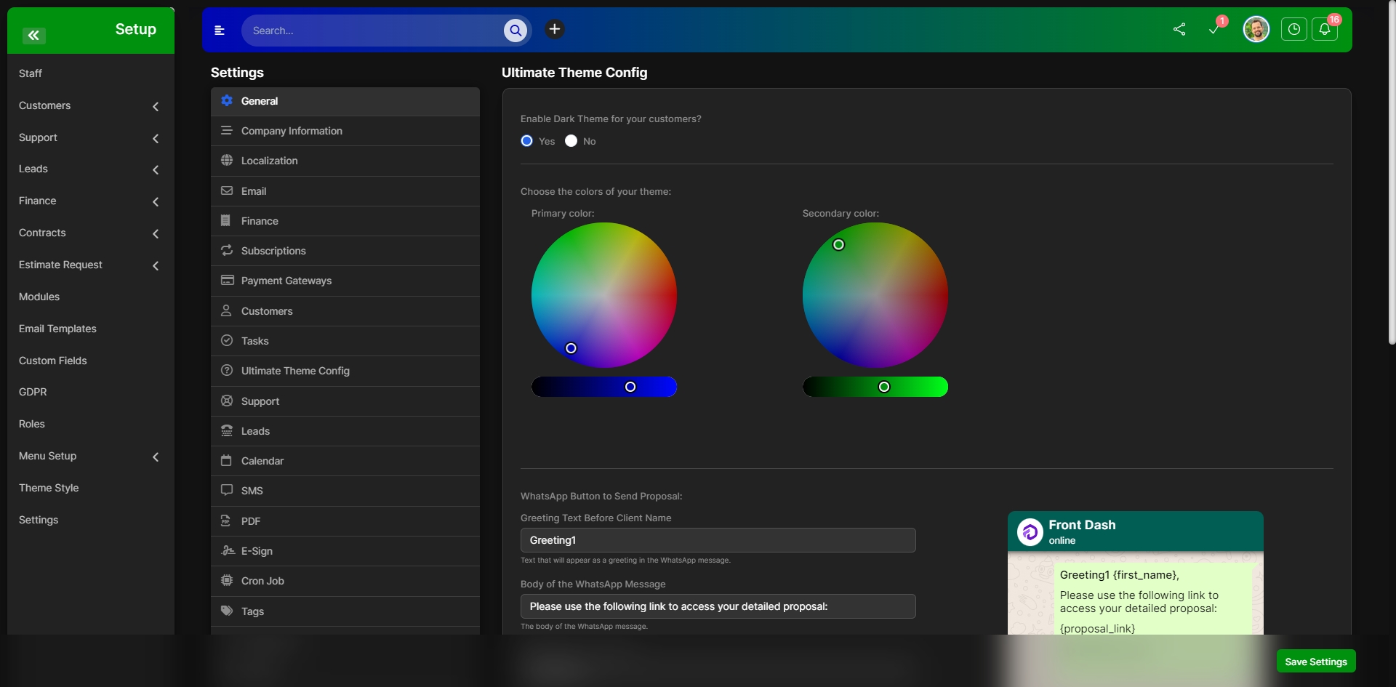
Task: Expand the Menu Setup section
Action: point(156,457)
